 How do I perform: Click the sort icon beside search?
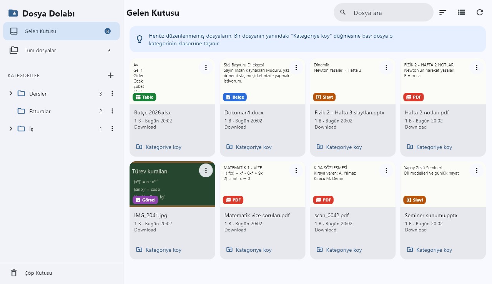coord(443,12)
